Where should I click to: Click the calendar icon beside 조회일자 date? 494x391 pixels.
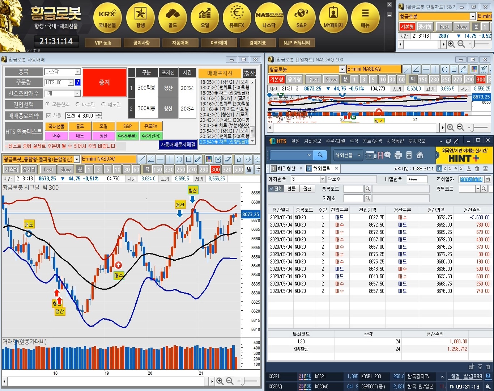pyautogui.click(x=488, y=179)
